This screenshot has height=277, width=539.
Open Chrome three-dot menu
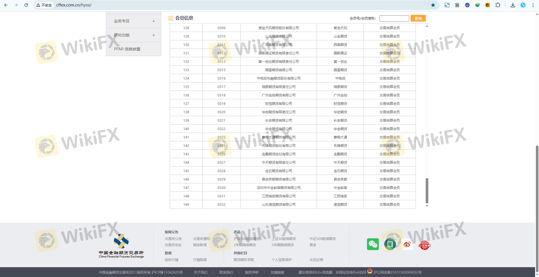pos(533,5)
